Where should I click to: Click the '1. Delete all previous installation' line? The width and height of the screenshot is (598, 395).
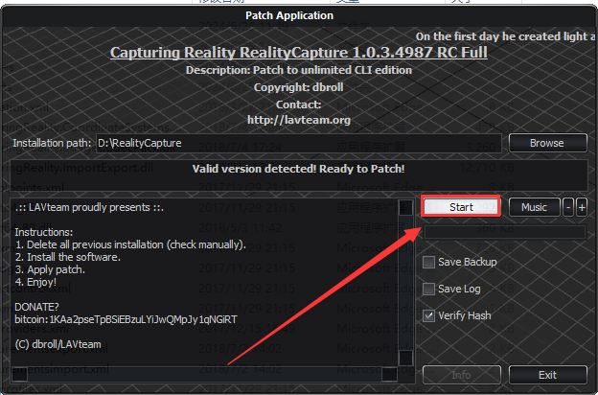[x=130, y=244]
